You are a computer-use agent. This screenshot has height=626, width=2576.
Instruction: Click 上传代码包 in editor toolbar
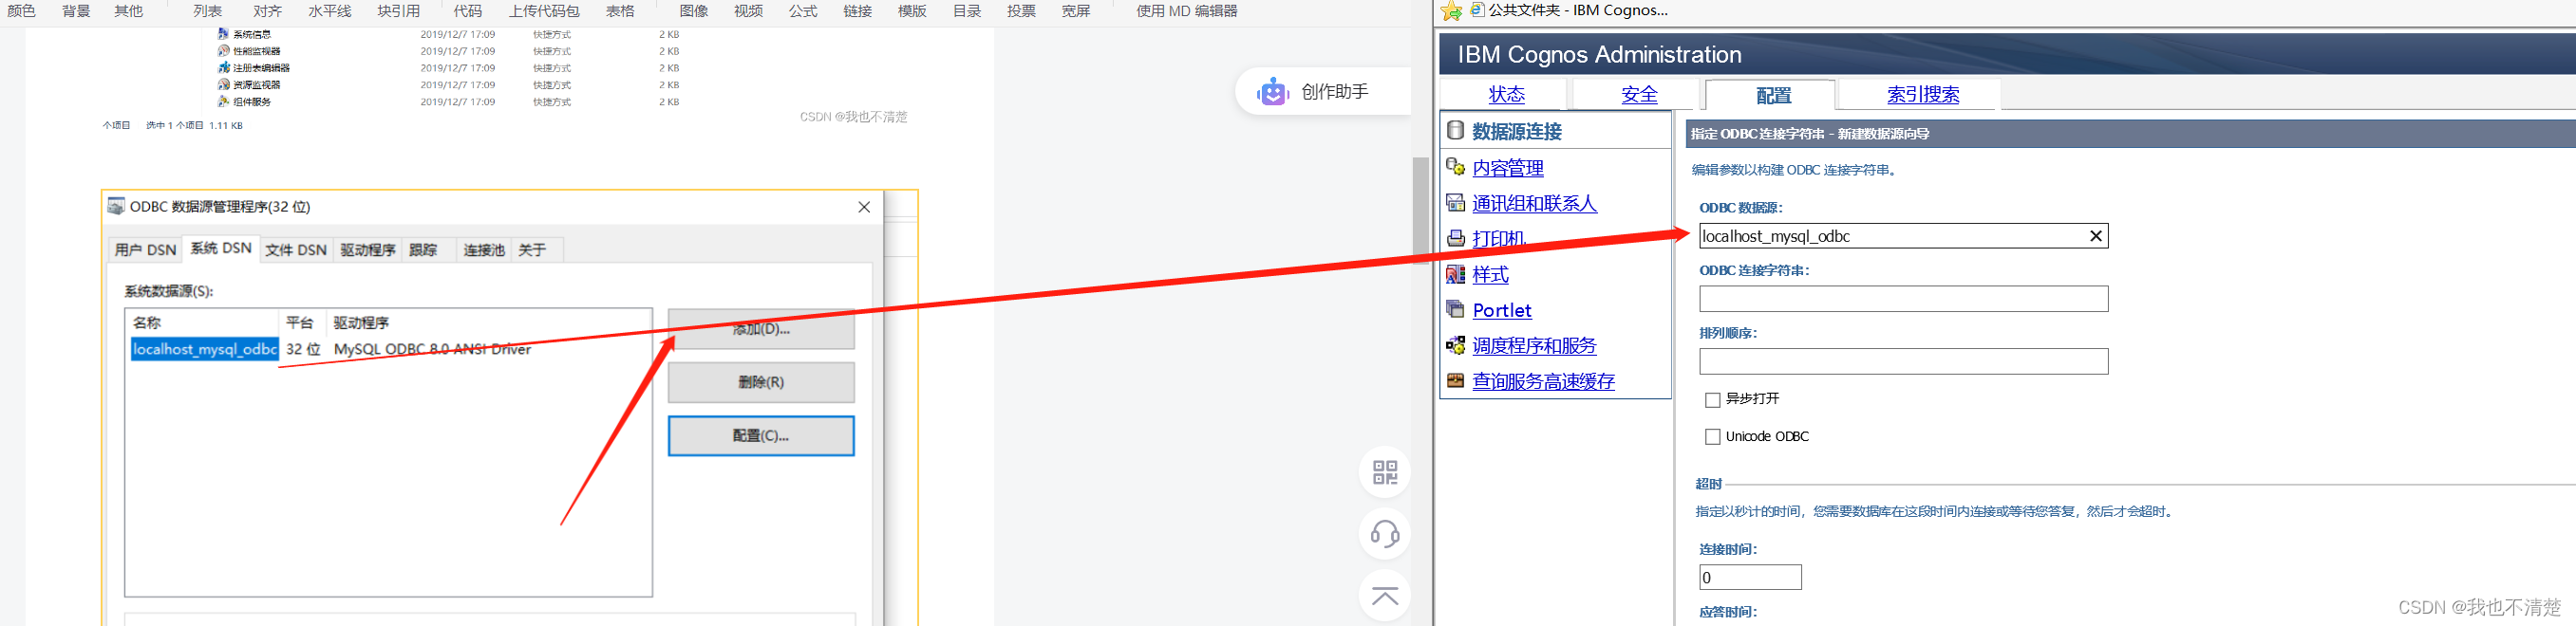544,11
